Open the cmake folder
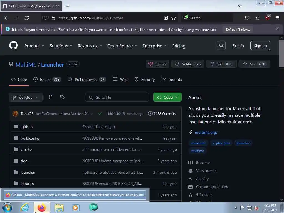This screenshot has width=284, height=213. coord(26,149)
